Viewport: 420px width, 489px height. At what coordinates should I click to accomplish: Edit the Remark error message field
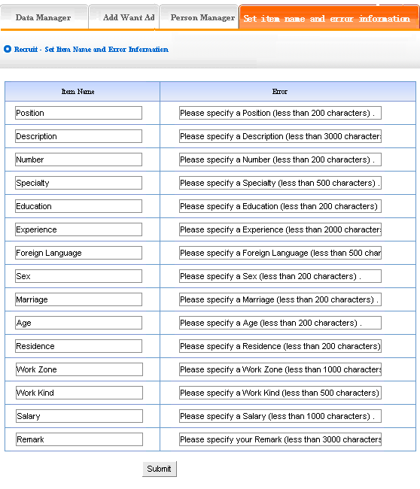tap(280, 439)
